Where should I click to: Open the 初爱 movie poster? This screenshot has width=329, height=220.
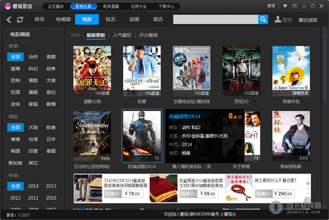coord(142,71)
